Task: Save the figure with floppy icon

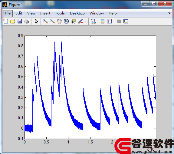Action: (x=20, y=21)
